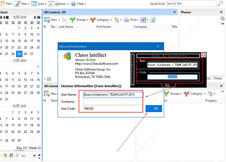This screenshot has height=162, width=226.
Task: Click the Help question mark icon
Action: [x=73, y=4]
